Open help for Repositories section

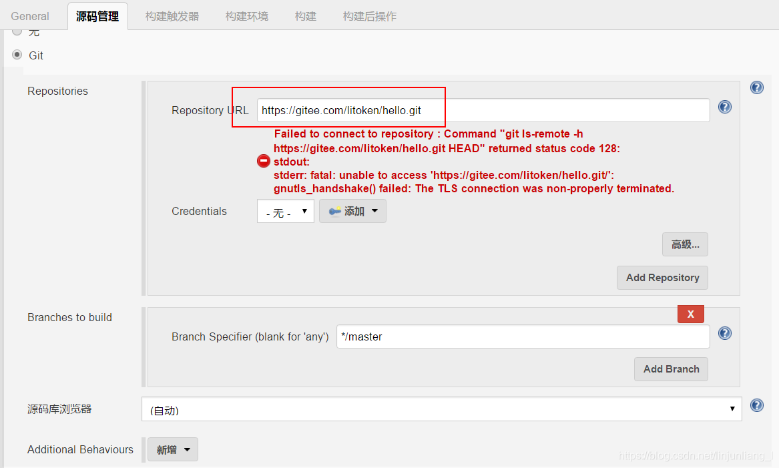[x=757, y=87]
